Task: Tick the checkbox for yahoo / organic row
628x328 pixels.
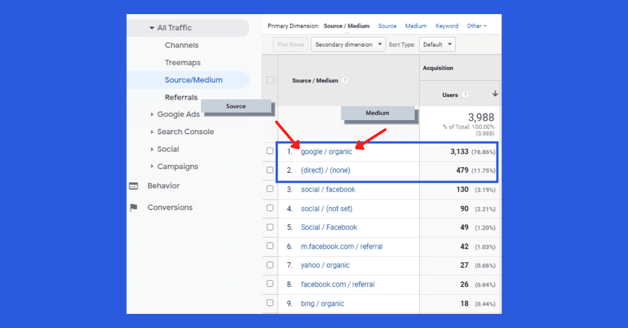Action: 270,265
